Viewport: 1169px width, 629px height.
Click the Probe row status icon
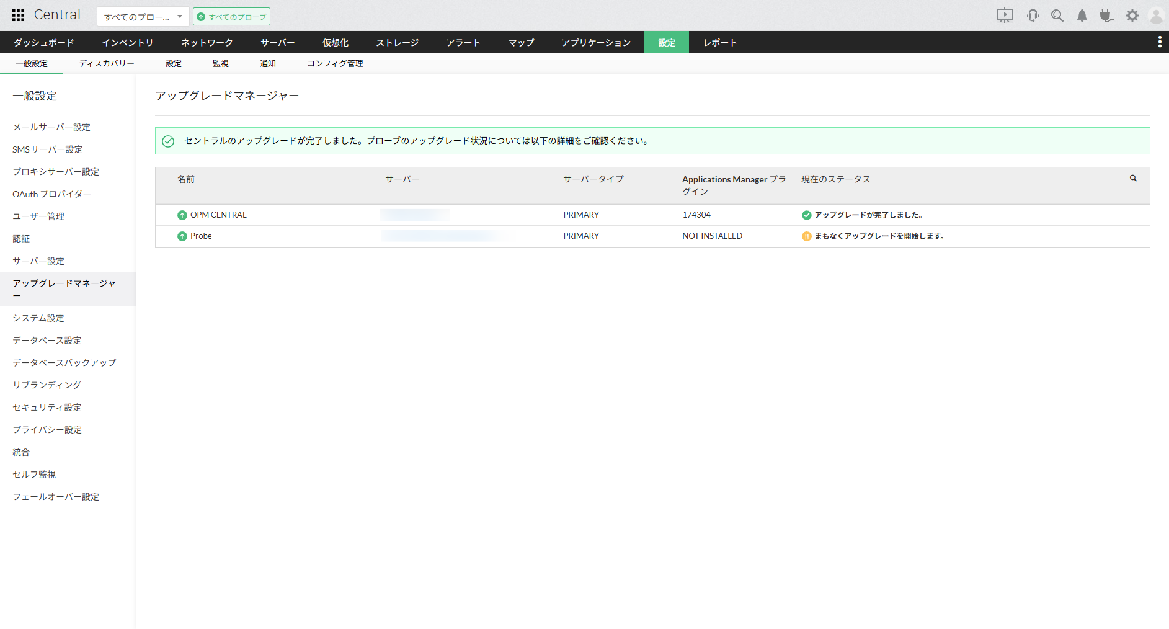[806, 236]
